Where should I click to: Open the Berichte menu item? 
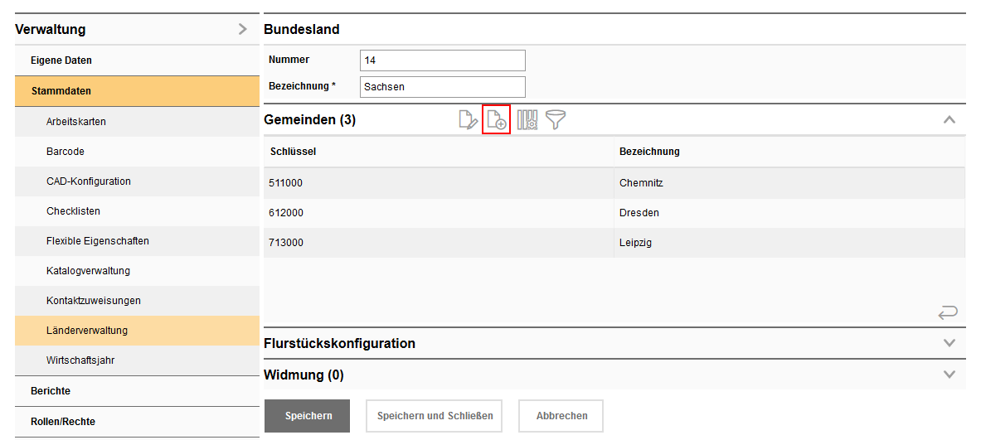pos(51,391)
